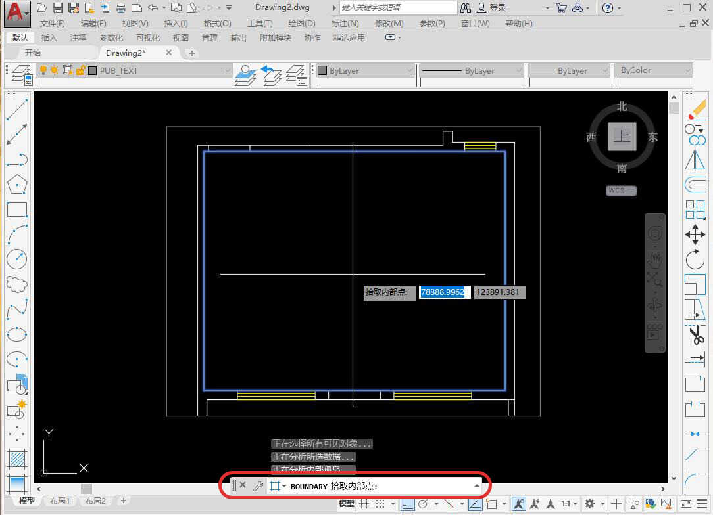
Task: Click the Make Object's Layer Current icon
Action: point(245,75)
